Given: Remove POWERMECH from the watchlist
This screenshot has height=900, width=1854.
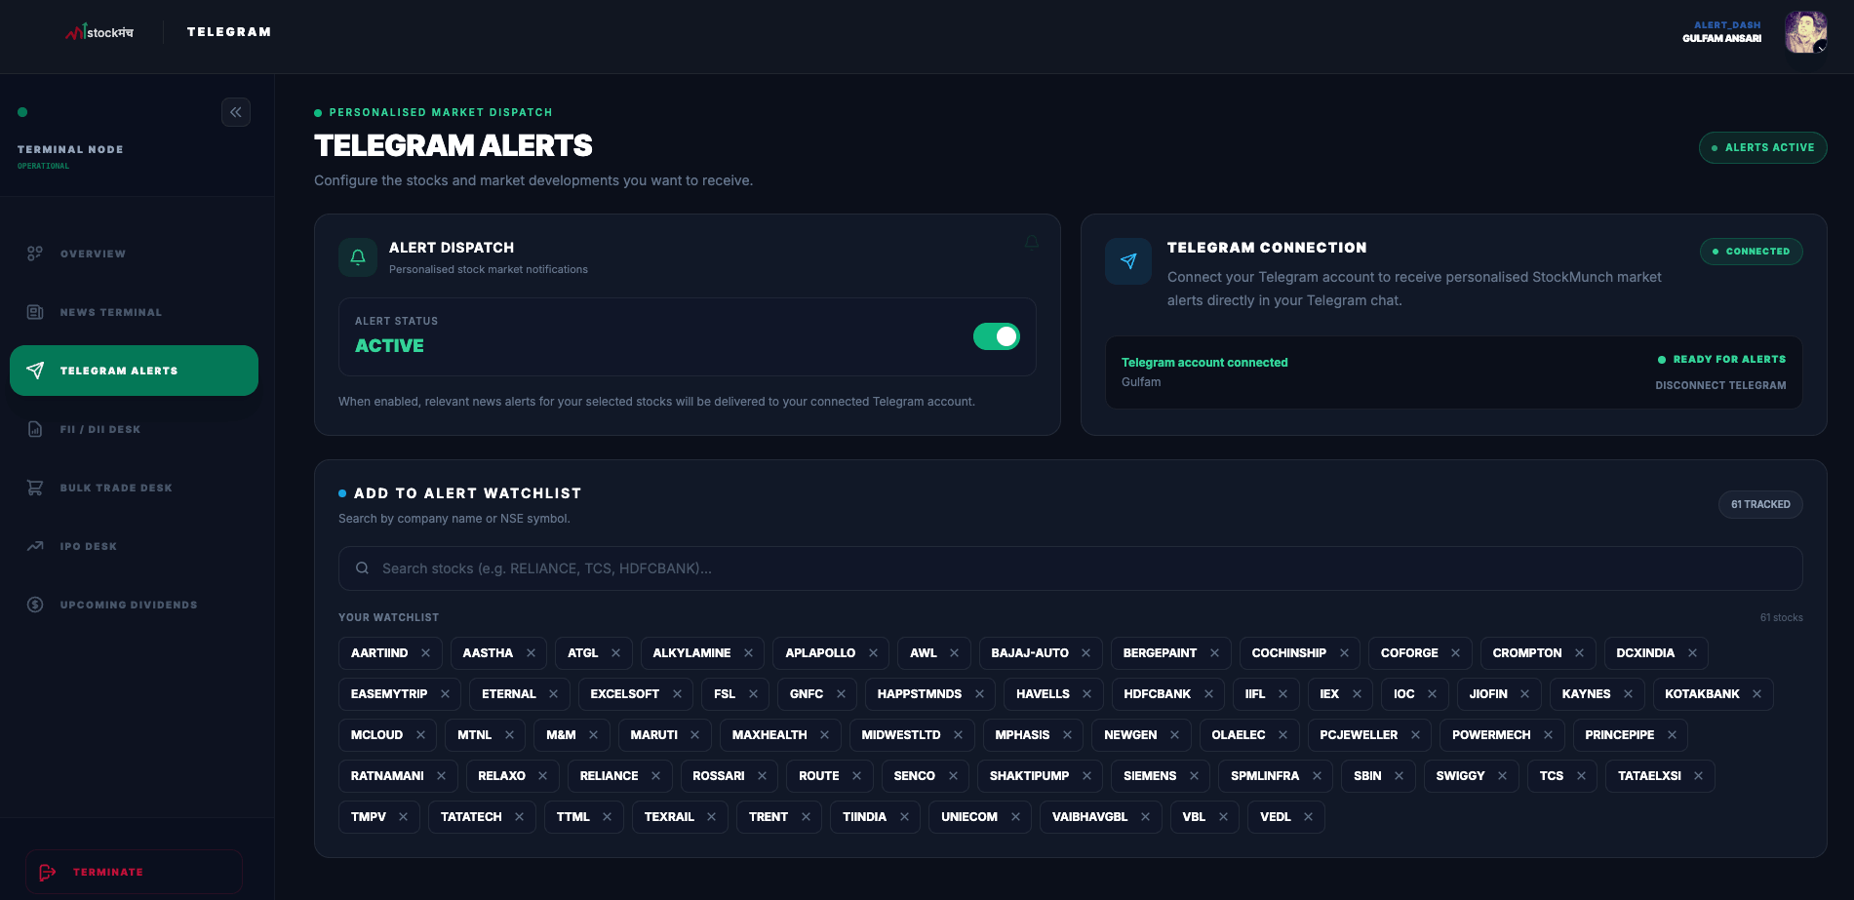Looking at the screenshot, I should click(x=1548, y=735).
